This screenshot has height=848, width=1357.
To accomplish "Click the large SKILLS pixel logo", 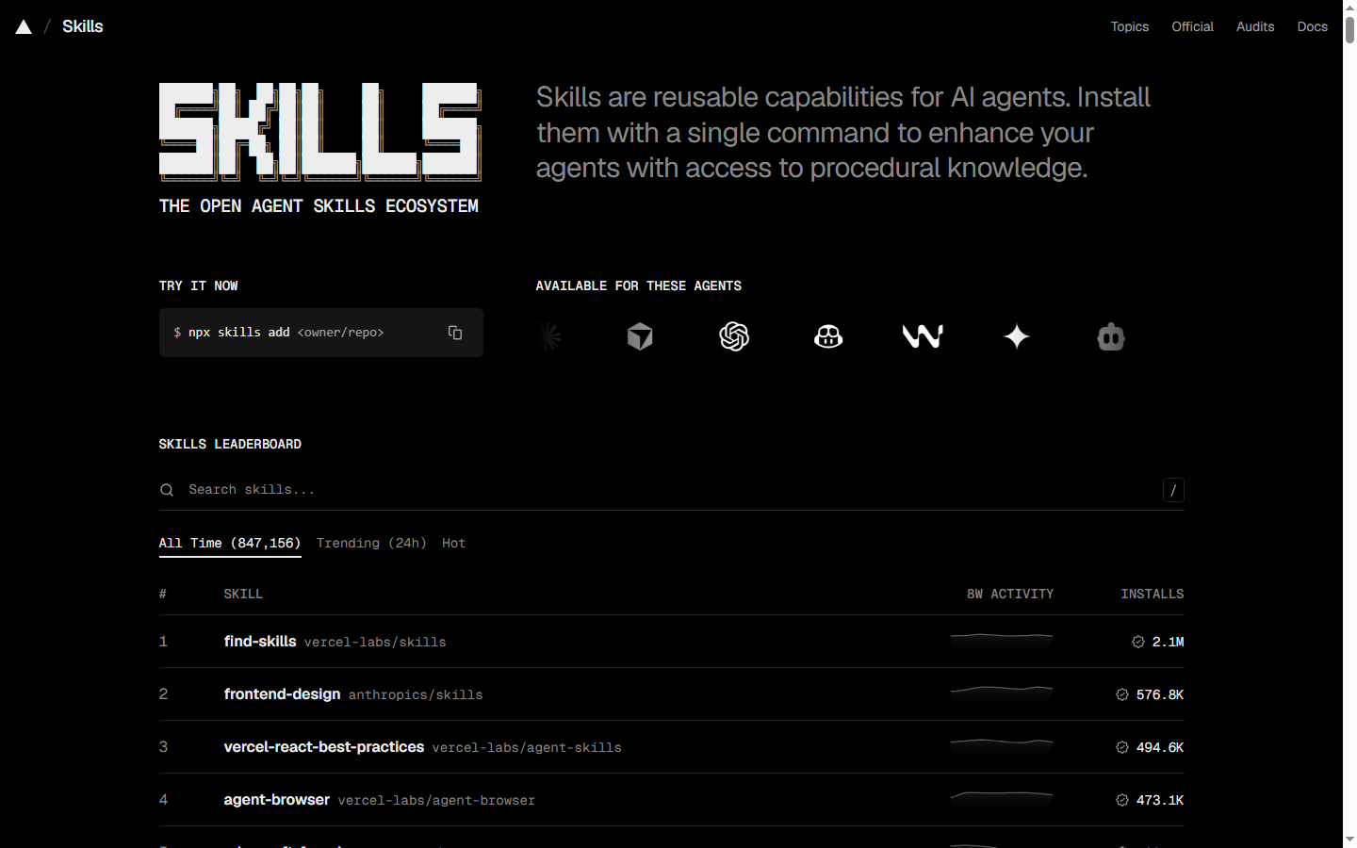I will (320, 132).
